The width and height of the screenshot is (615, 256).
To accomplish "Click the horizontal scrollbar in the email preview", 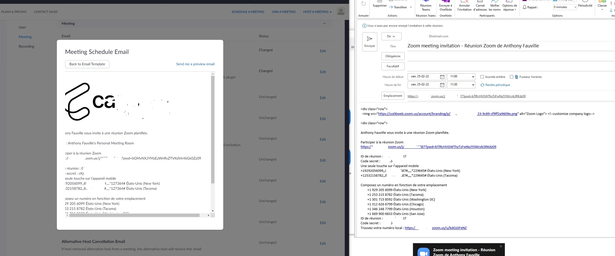I will coord(134,215).
